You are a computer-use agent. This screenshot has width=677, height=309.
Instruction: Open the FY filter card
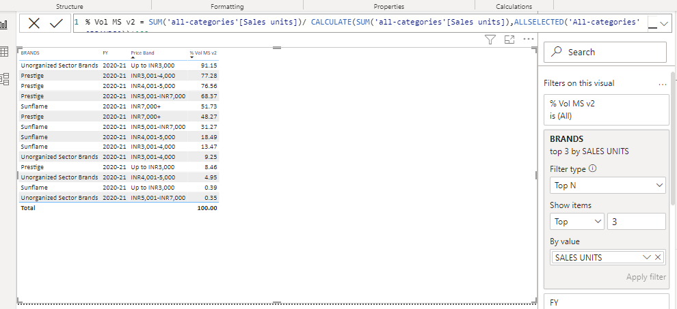pyautogui.click(x=607, y=301)
